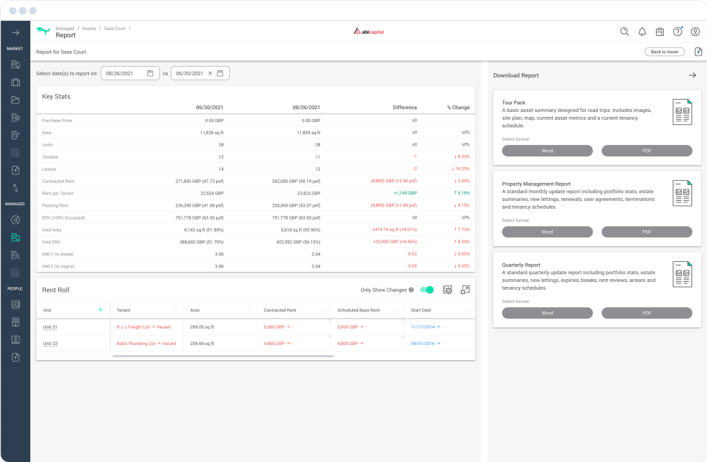
Task: Toggle the Only Show Changes switch
Action: click(426, 290)
